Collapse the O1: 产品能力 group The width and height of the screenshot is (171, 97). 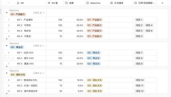tap(7, 13)
